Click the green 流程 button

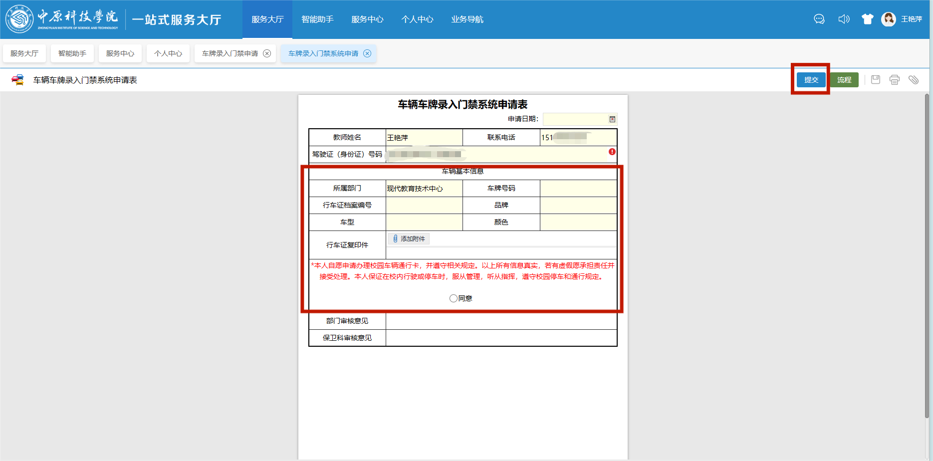coord(844,80)
